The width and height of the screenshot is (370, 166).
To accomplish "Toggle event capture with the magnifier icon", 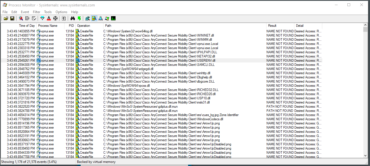I will pyautogui.click(x=21, y=18).
